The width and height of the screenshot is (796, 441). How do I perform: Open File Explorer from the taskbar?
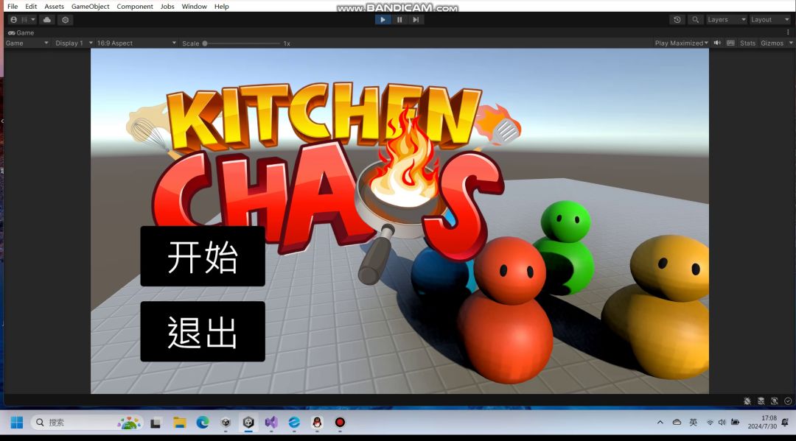pos(179,423)
